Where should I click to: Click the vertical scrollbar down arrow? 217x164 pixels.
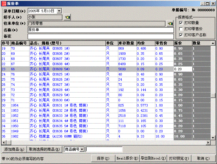(x=213, y=138)
